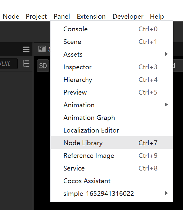Click the Scene tab image icon
183x210 pixels.
[x=42, y=49]
